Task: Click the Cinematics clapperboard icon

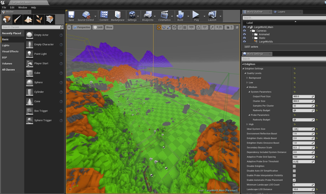Action: coord(164,16)
